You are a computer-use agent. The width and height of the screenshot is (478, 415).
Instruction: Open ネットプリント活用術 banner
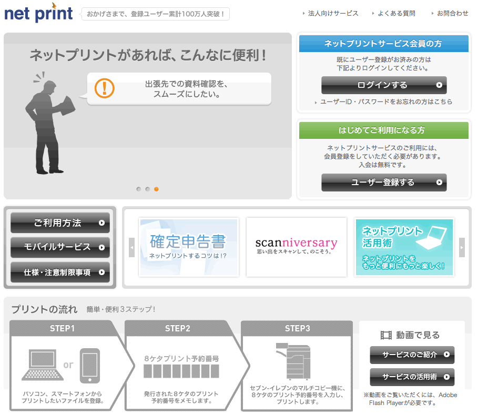pos(404,247)
